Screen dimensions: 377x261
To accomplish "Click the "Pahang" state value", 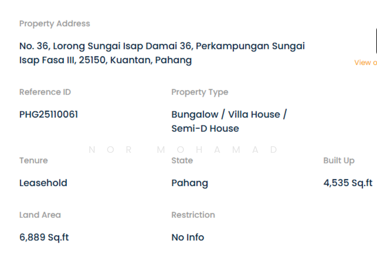I will coord(189,183).
